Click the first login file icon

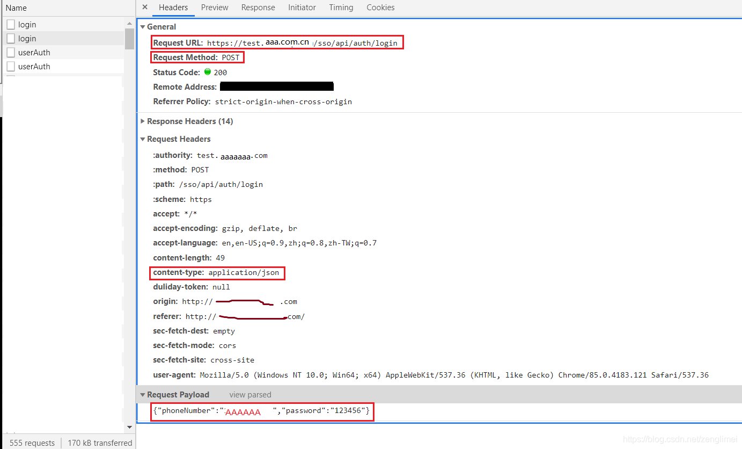click(11, 25)
